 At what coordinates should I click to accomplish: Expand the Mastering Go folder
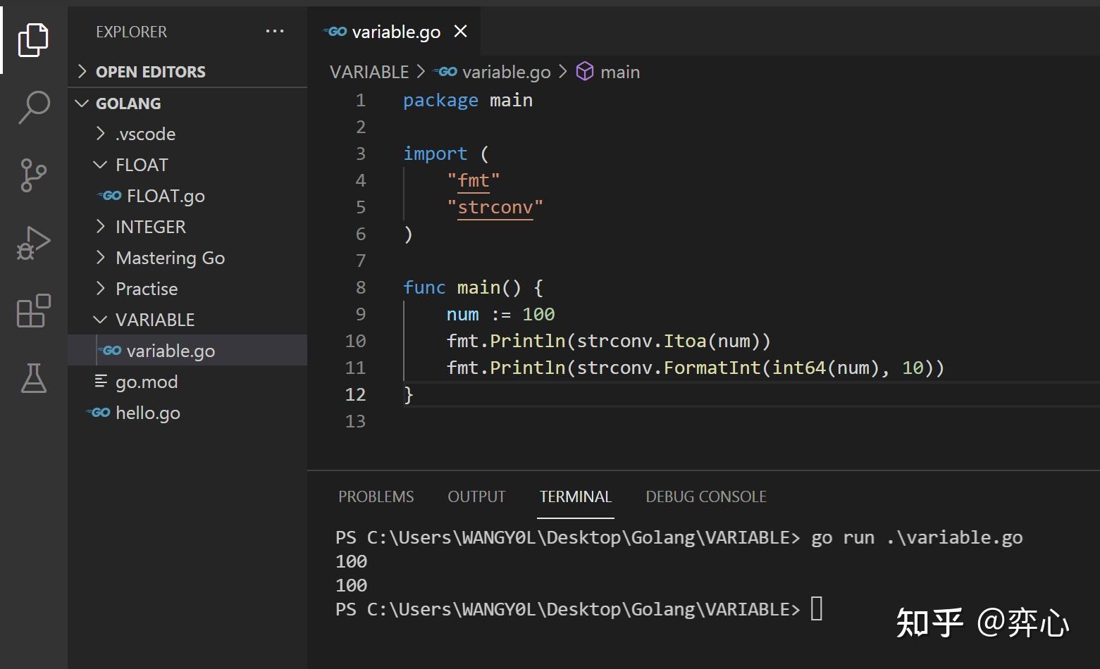pyautogui.click(x=169, y=258)
